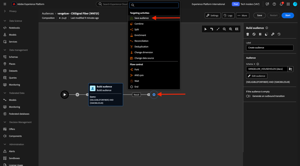The height and width of the screenshot is (166, 300).
Task: Go to the Audiences breadcrumb link
Action: (x=48, y=14)
